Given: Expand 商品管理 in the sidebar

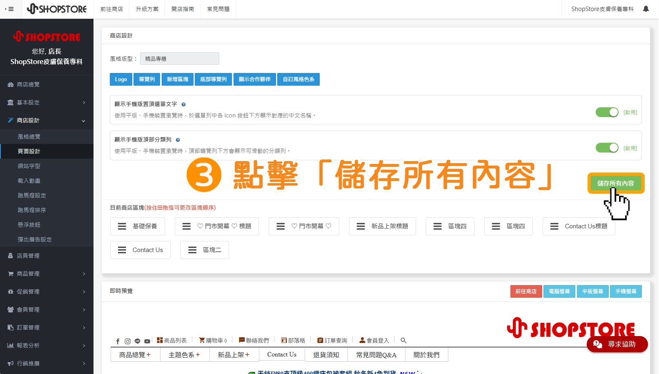Looking at the screenshot, I should tap(47, 274).
